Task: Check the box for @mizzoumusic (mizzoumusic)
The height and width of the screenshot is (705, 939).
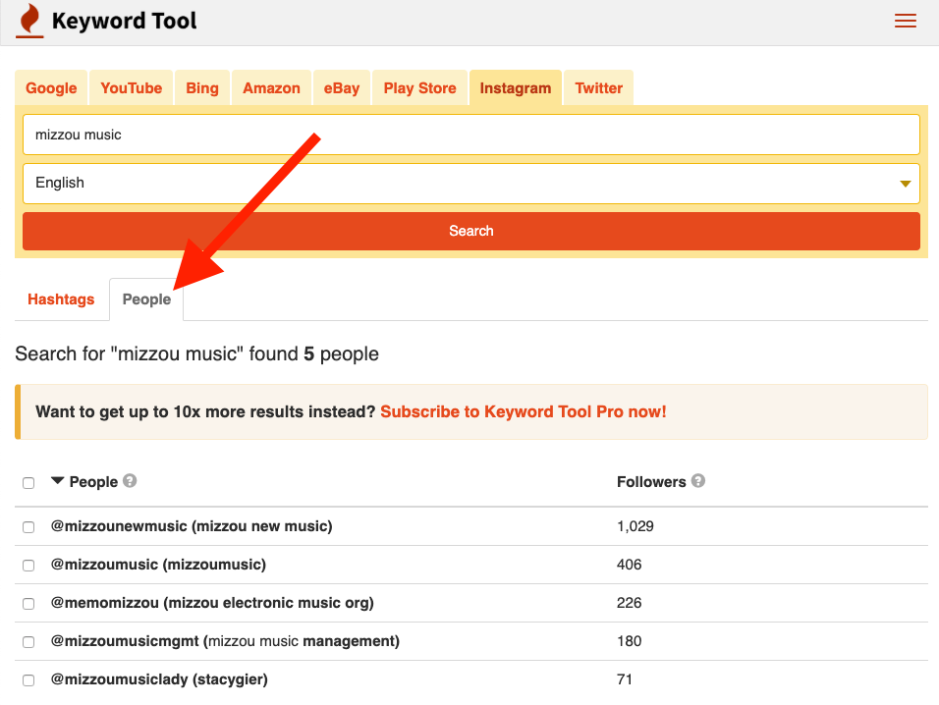Action: [x=28, y=566]
